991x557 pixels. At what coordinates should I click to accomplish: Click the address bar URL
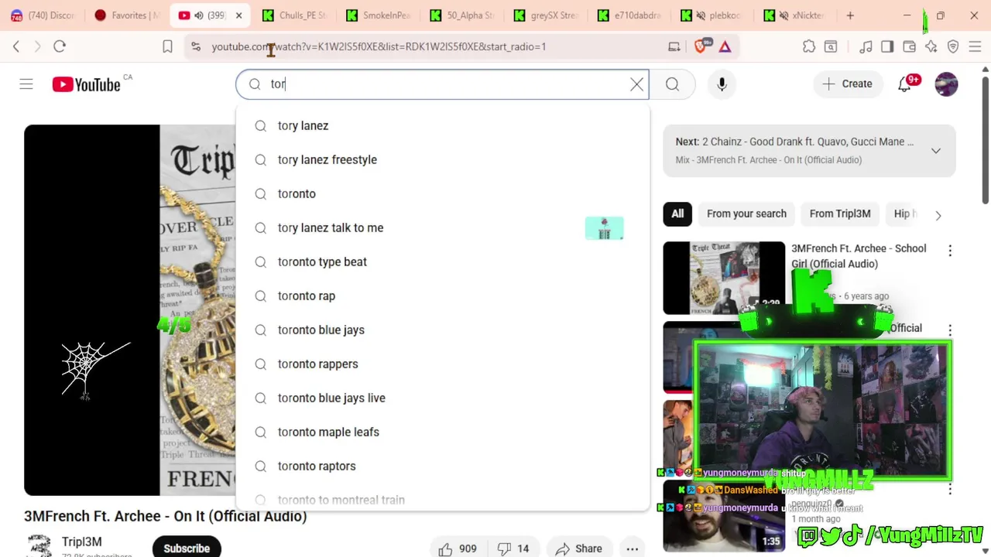379,46
